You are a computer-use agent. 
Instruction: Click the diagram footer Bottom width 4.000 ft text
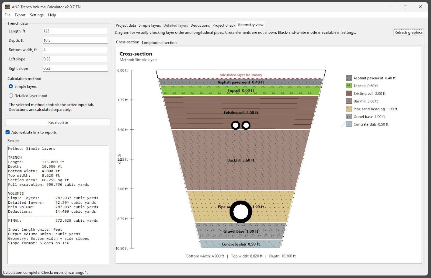205,256
